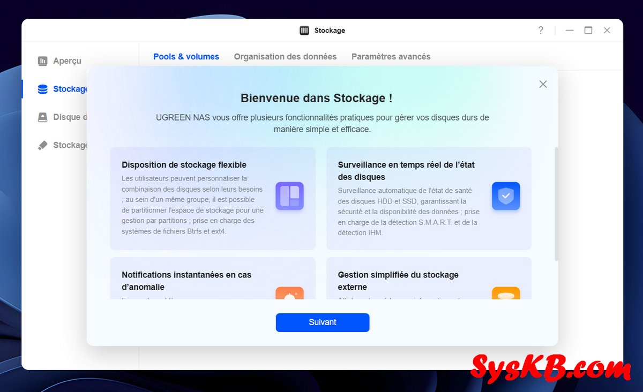Click the Disposition de stockage flexible card

213,199
